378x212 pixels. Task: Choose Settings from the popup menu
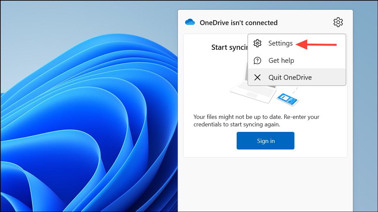click(x=297, y=43)
